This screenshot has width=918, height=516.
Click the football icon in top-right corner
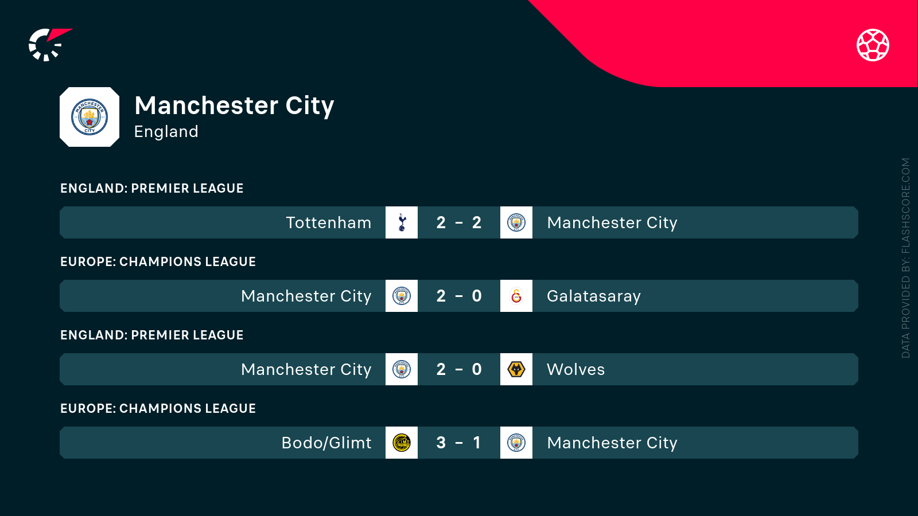[873, 45]
